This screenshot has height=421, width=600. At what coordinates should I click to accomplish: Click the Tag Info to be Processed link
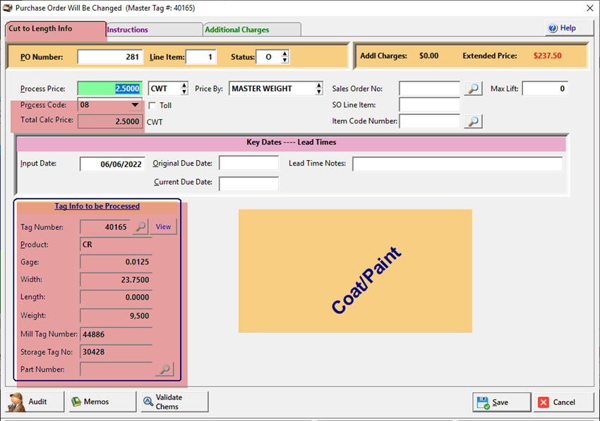click(x=97, y=207)
